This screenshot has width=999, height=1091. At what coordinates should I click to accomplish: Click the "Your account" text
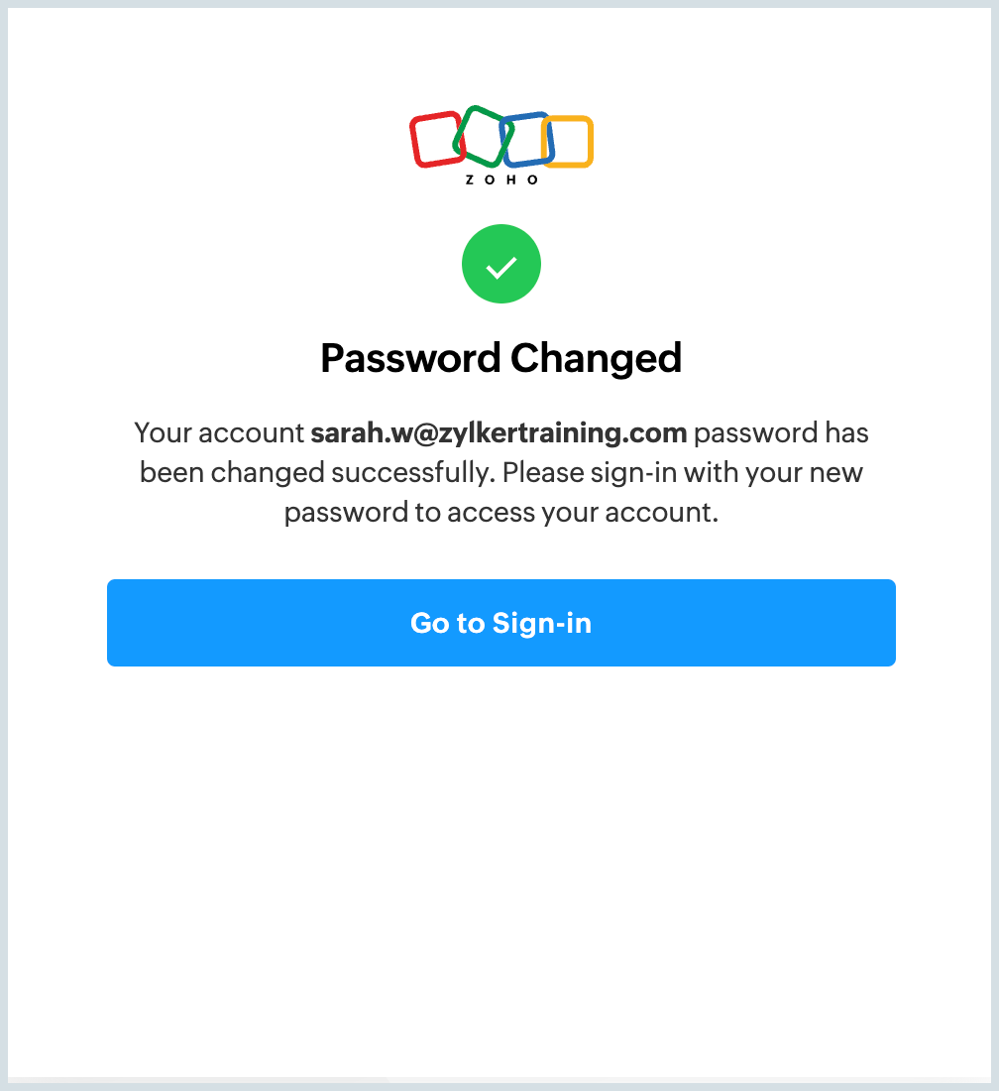pyautogui.click(x=218, y=433)
